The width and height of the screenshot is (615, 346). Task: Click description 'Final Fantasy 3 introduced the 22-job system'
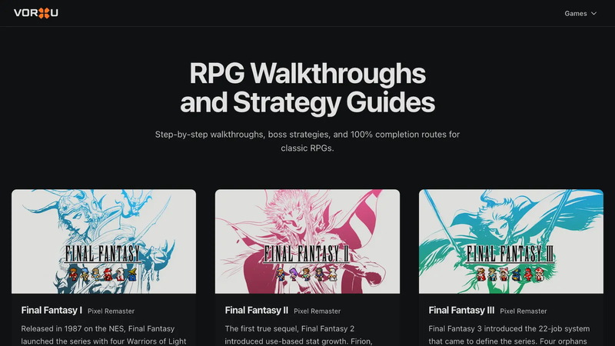click(509, 335)
